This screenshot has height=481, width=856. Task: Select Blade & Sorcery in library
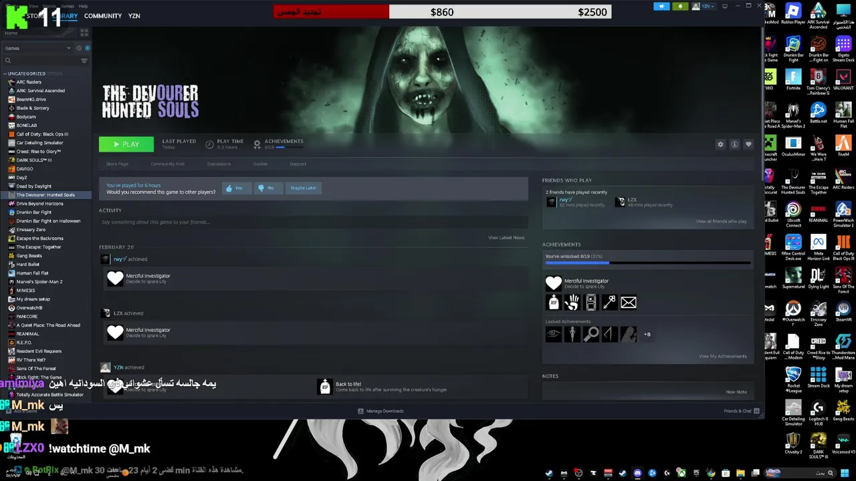click(x=33, y=108)
